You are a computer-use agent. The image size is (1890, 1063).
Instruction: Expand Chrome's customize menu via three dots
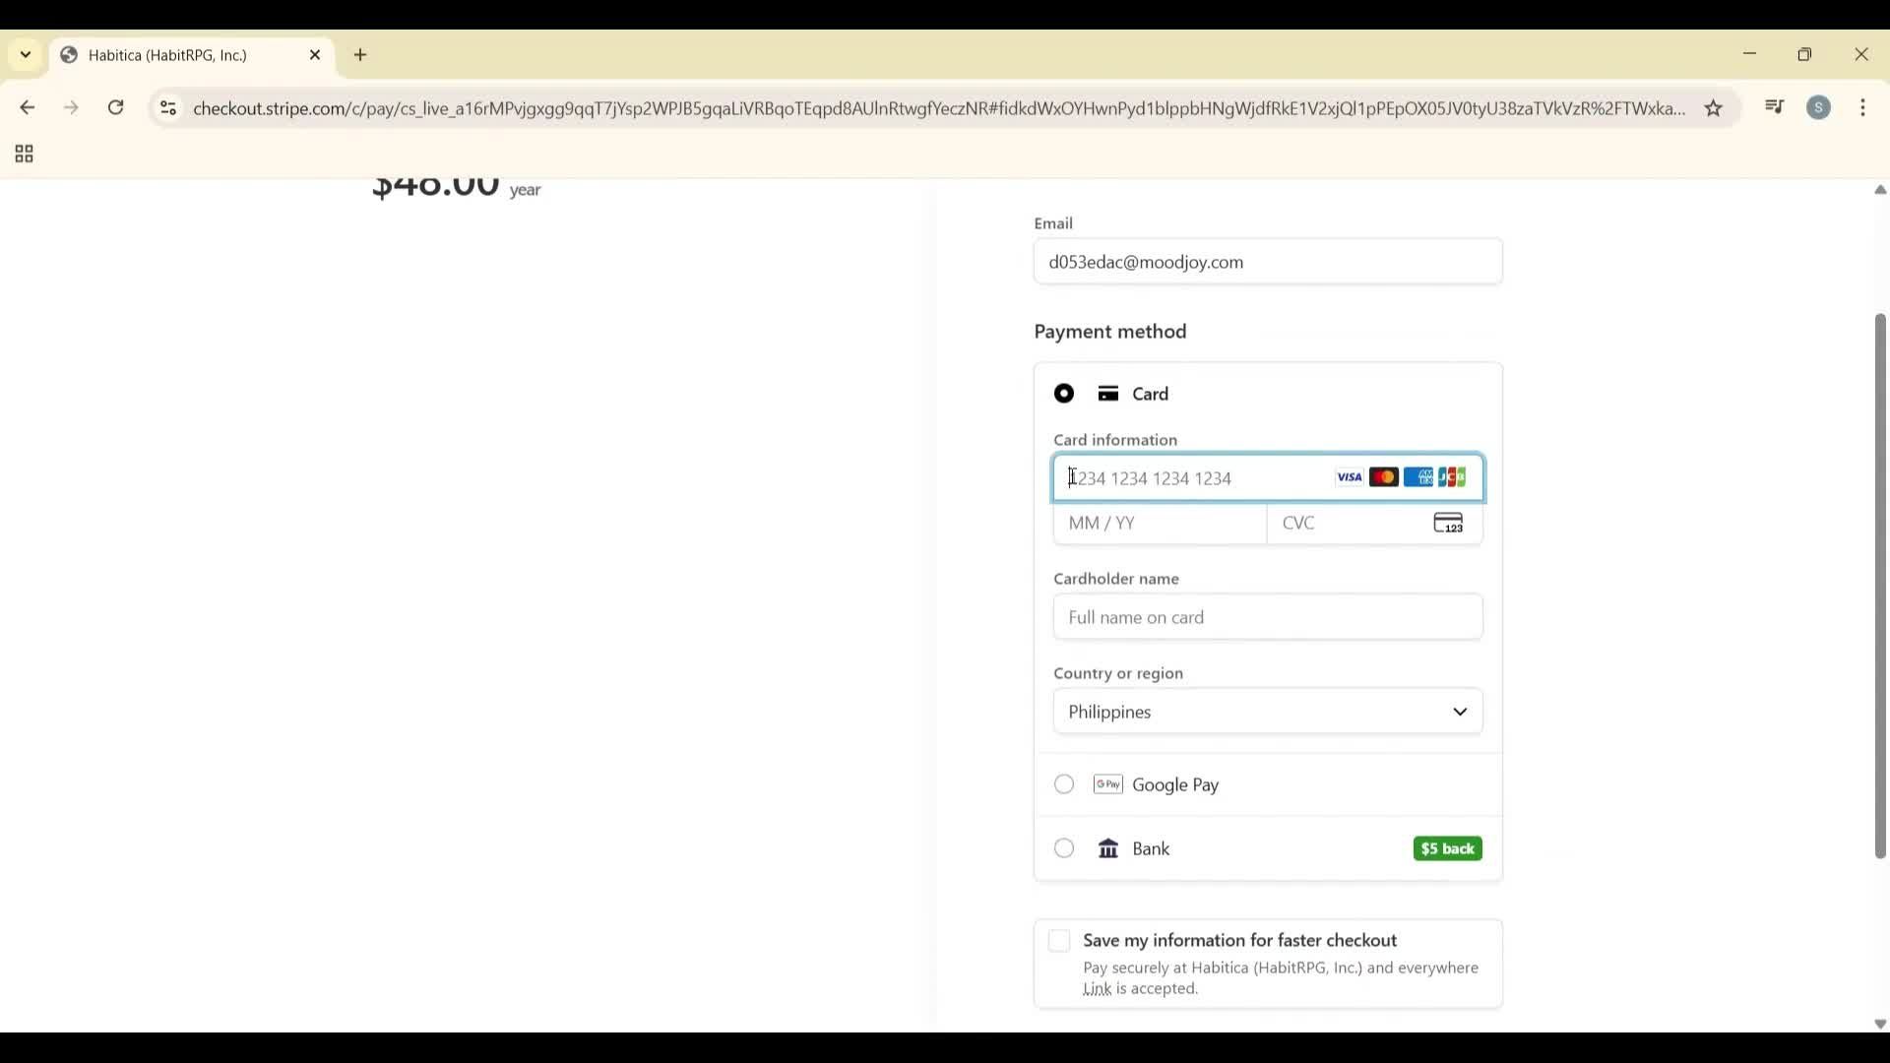[x=1863, y=108]
